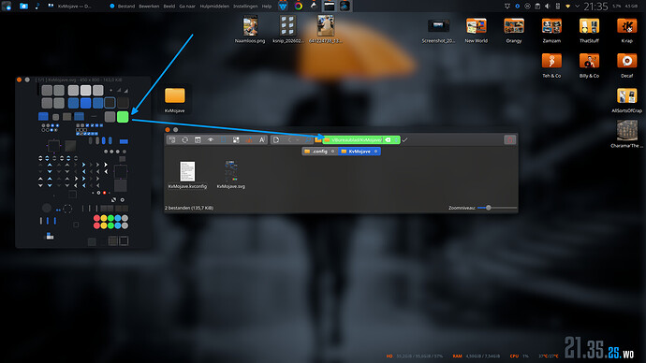Viewport: 646px width, 363px height.
Task: Open the Beeld menu
Action: pos(169,7)
